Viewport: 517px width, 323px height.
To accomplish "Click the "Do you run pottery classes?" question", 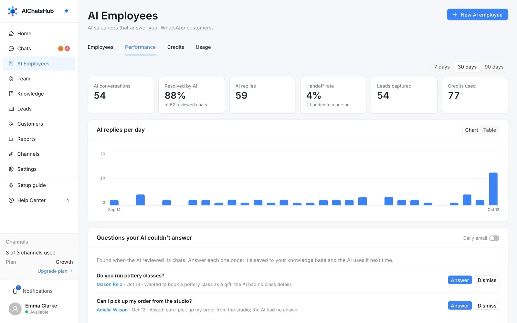I will 130,276.
